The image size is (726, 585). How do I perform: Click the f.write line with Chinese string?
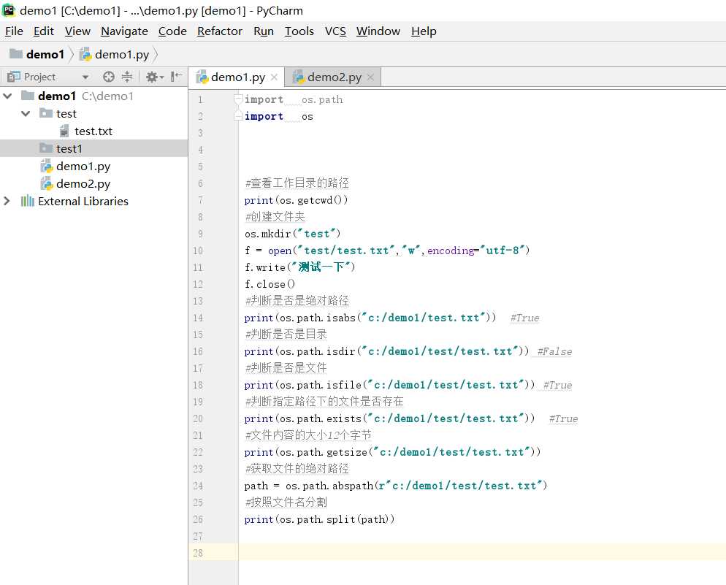tap(299, 267)
